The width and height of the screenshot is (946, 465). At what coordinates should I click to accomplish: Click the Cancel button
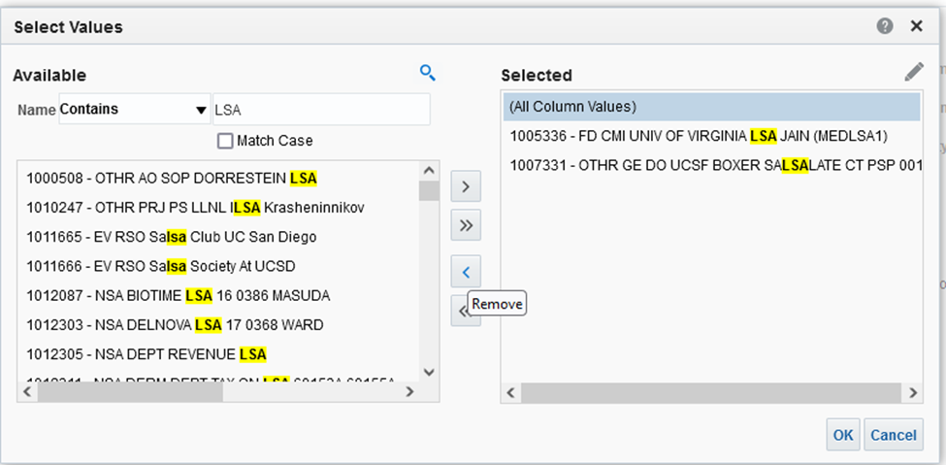[894, 435]
